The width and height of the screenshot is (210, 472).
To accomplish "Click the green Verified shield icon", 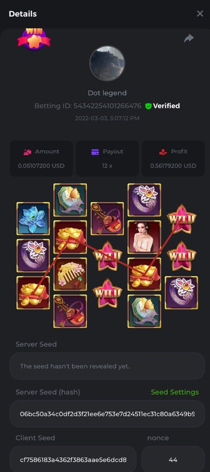I will [148, 106].
